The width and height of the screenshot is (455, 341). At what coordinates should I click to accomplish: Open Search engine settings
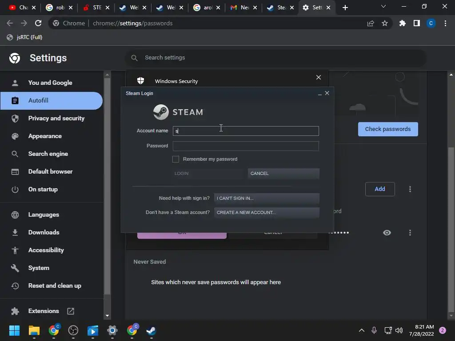[x=52, y=154]
